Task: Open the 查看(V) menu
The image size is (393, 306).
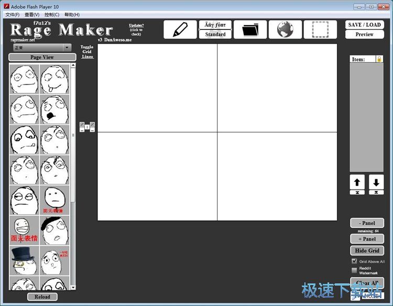Action: [32, 15]
